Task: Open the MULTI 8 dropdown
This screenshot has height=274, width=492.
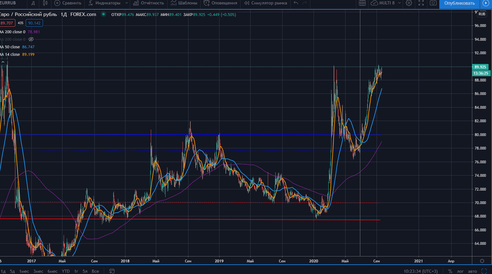Action: (x=386, y=3)
